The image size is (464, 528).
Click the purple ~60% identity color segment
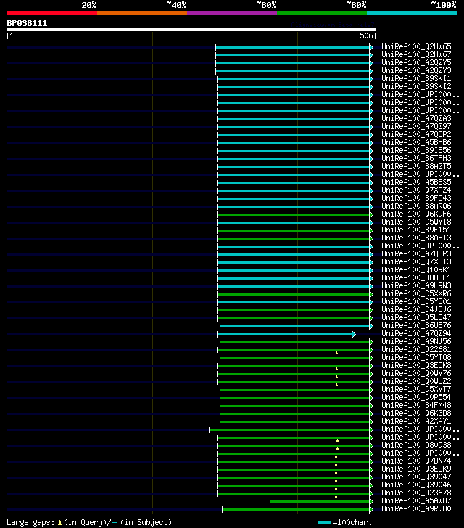pyautogui.click(x=232, y=13)
